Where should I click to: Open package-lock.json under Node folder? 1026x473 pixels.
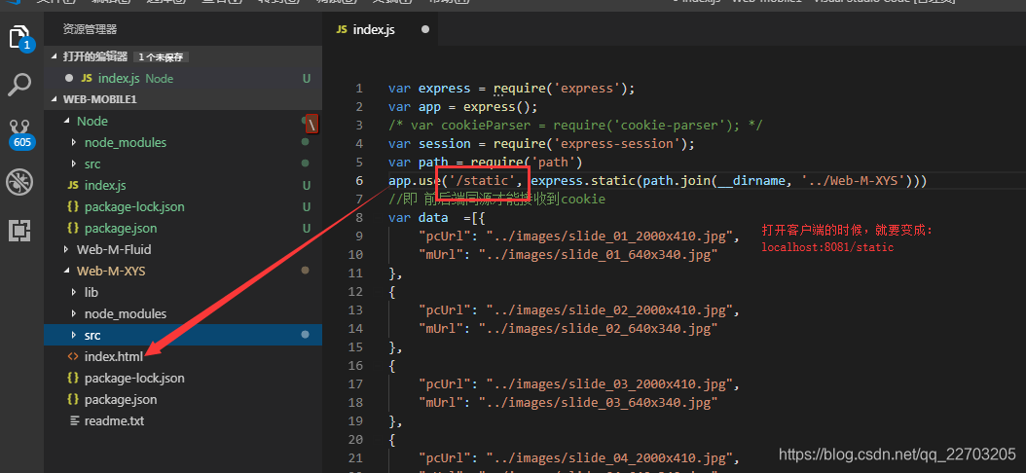183,206
